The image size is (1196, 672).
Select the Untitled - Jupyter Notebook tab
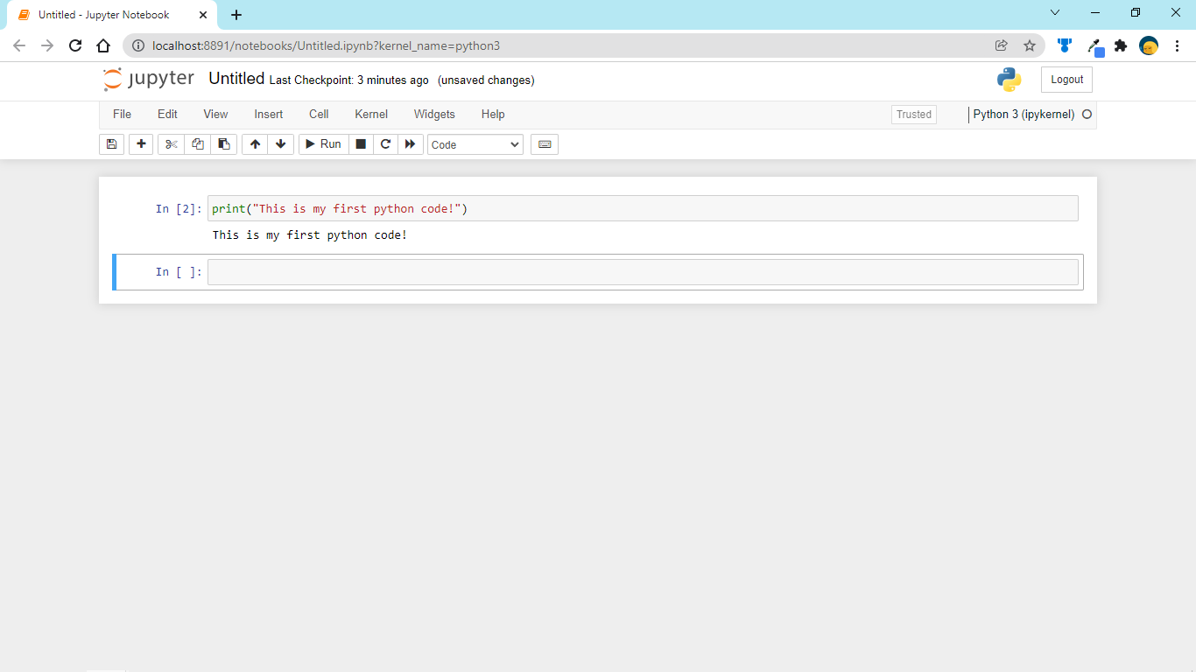point(112,15)
